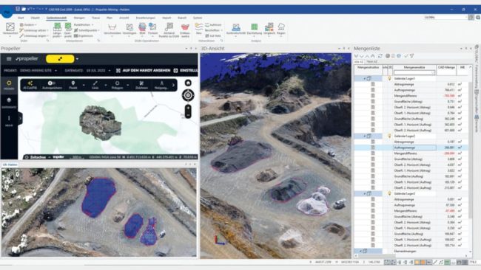
Task: Open the Ansicht ribbon tab
Action: (x=124, y=18)
